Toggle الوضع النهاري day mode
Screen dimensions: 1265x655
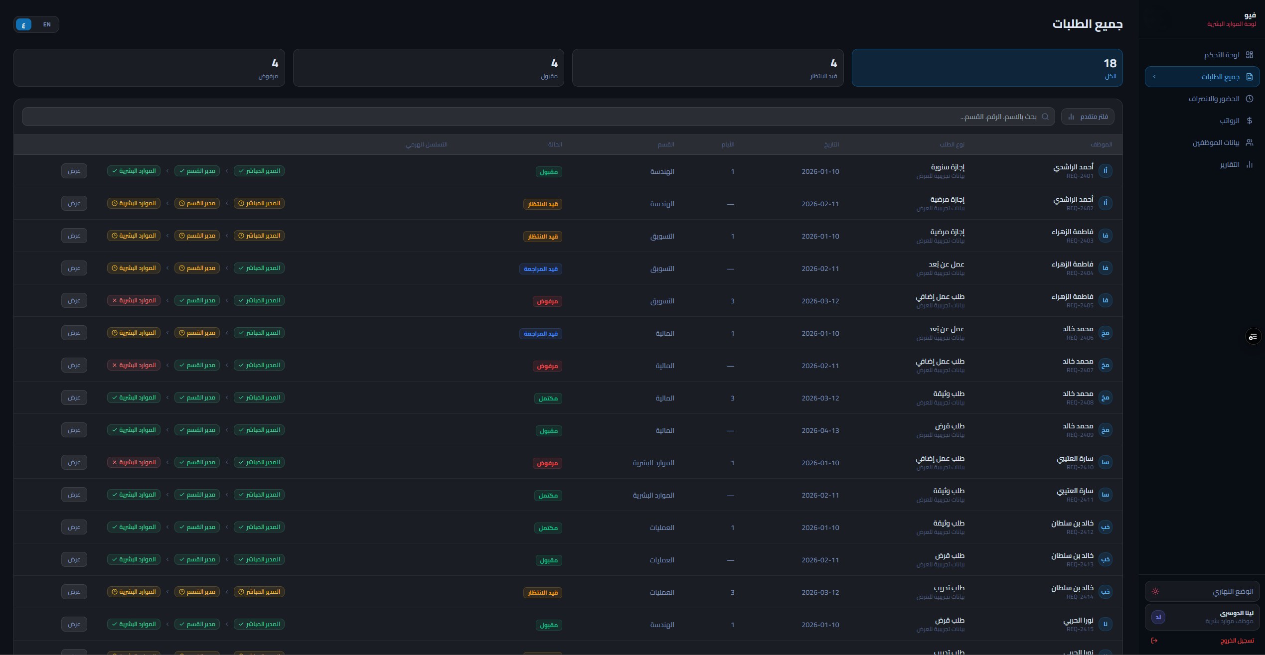(1202, 591)
